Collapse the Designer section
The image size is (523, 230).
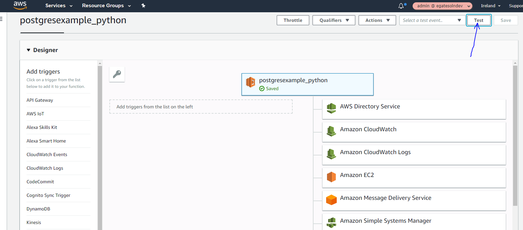coord(29,50)
